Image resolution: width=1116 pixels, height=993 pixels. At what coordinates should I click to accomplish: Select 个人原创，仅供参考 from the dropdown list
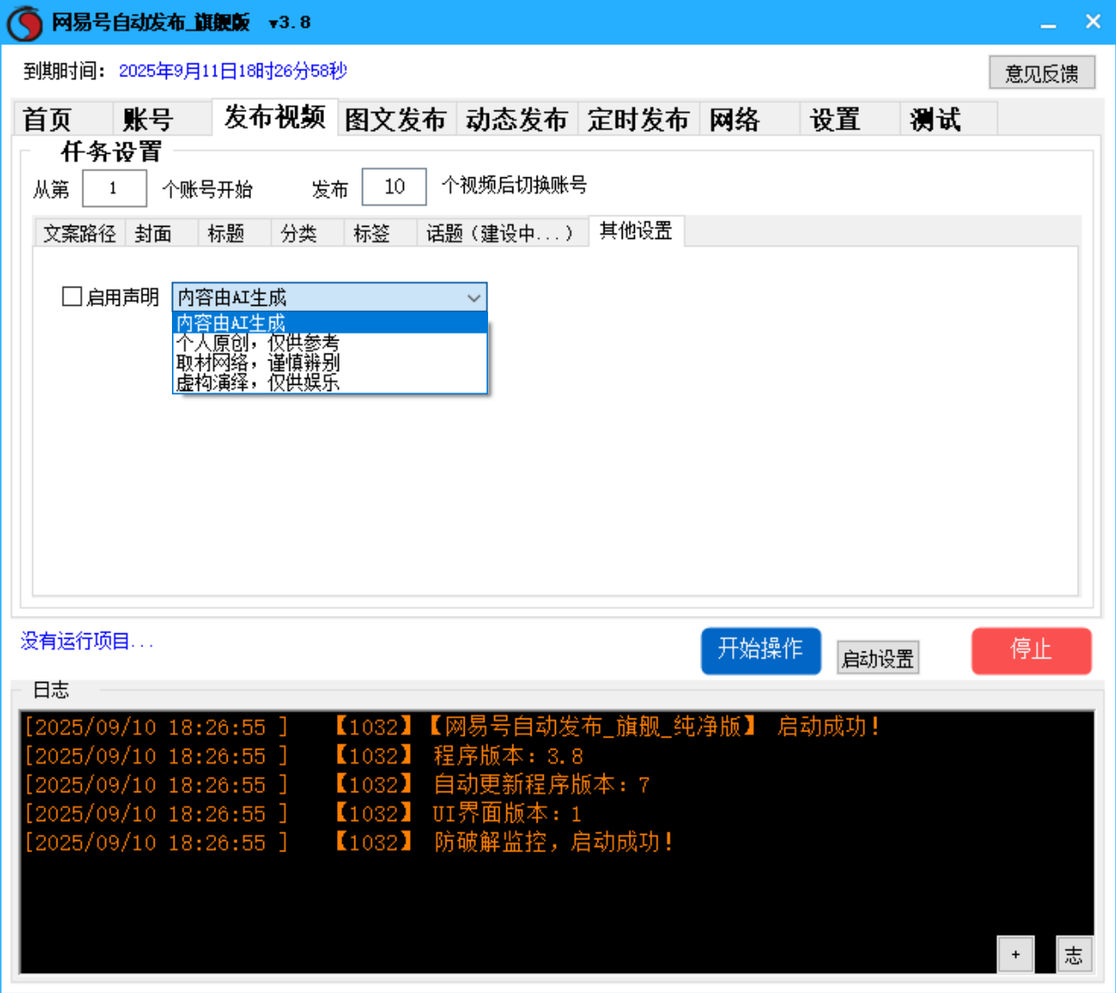[257, 342]
